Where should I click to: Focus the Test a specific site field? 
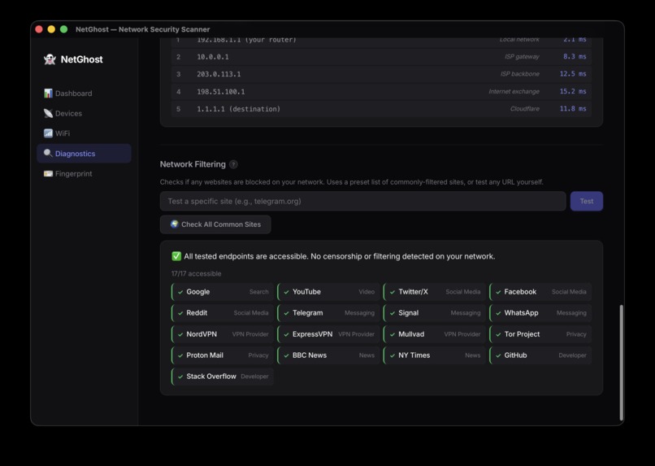point(363,201)
